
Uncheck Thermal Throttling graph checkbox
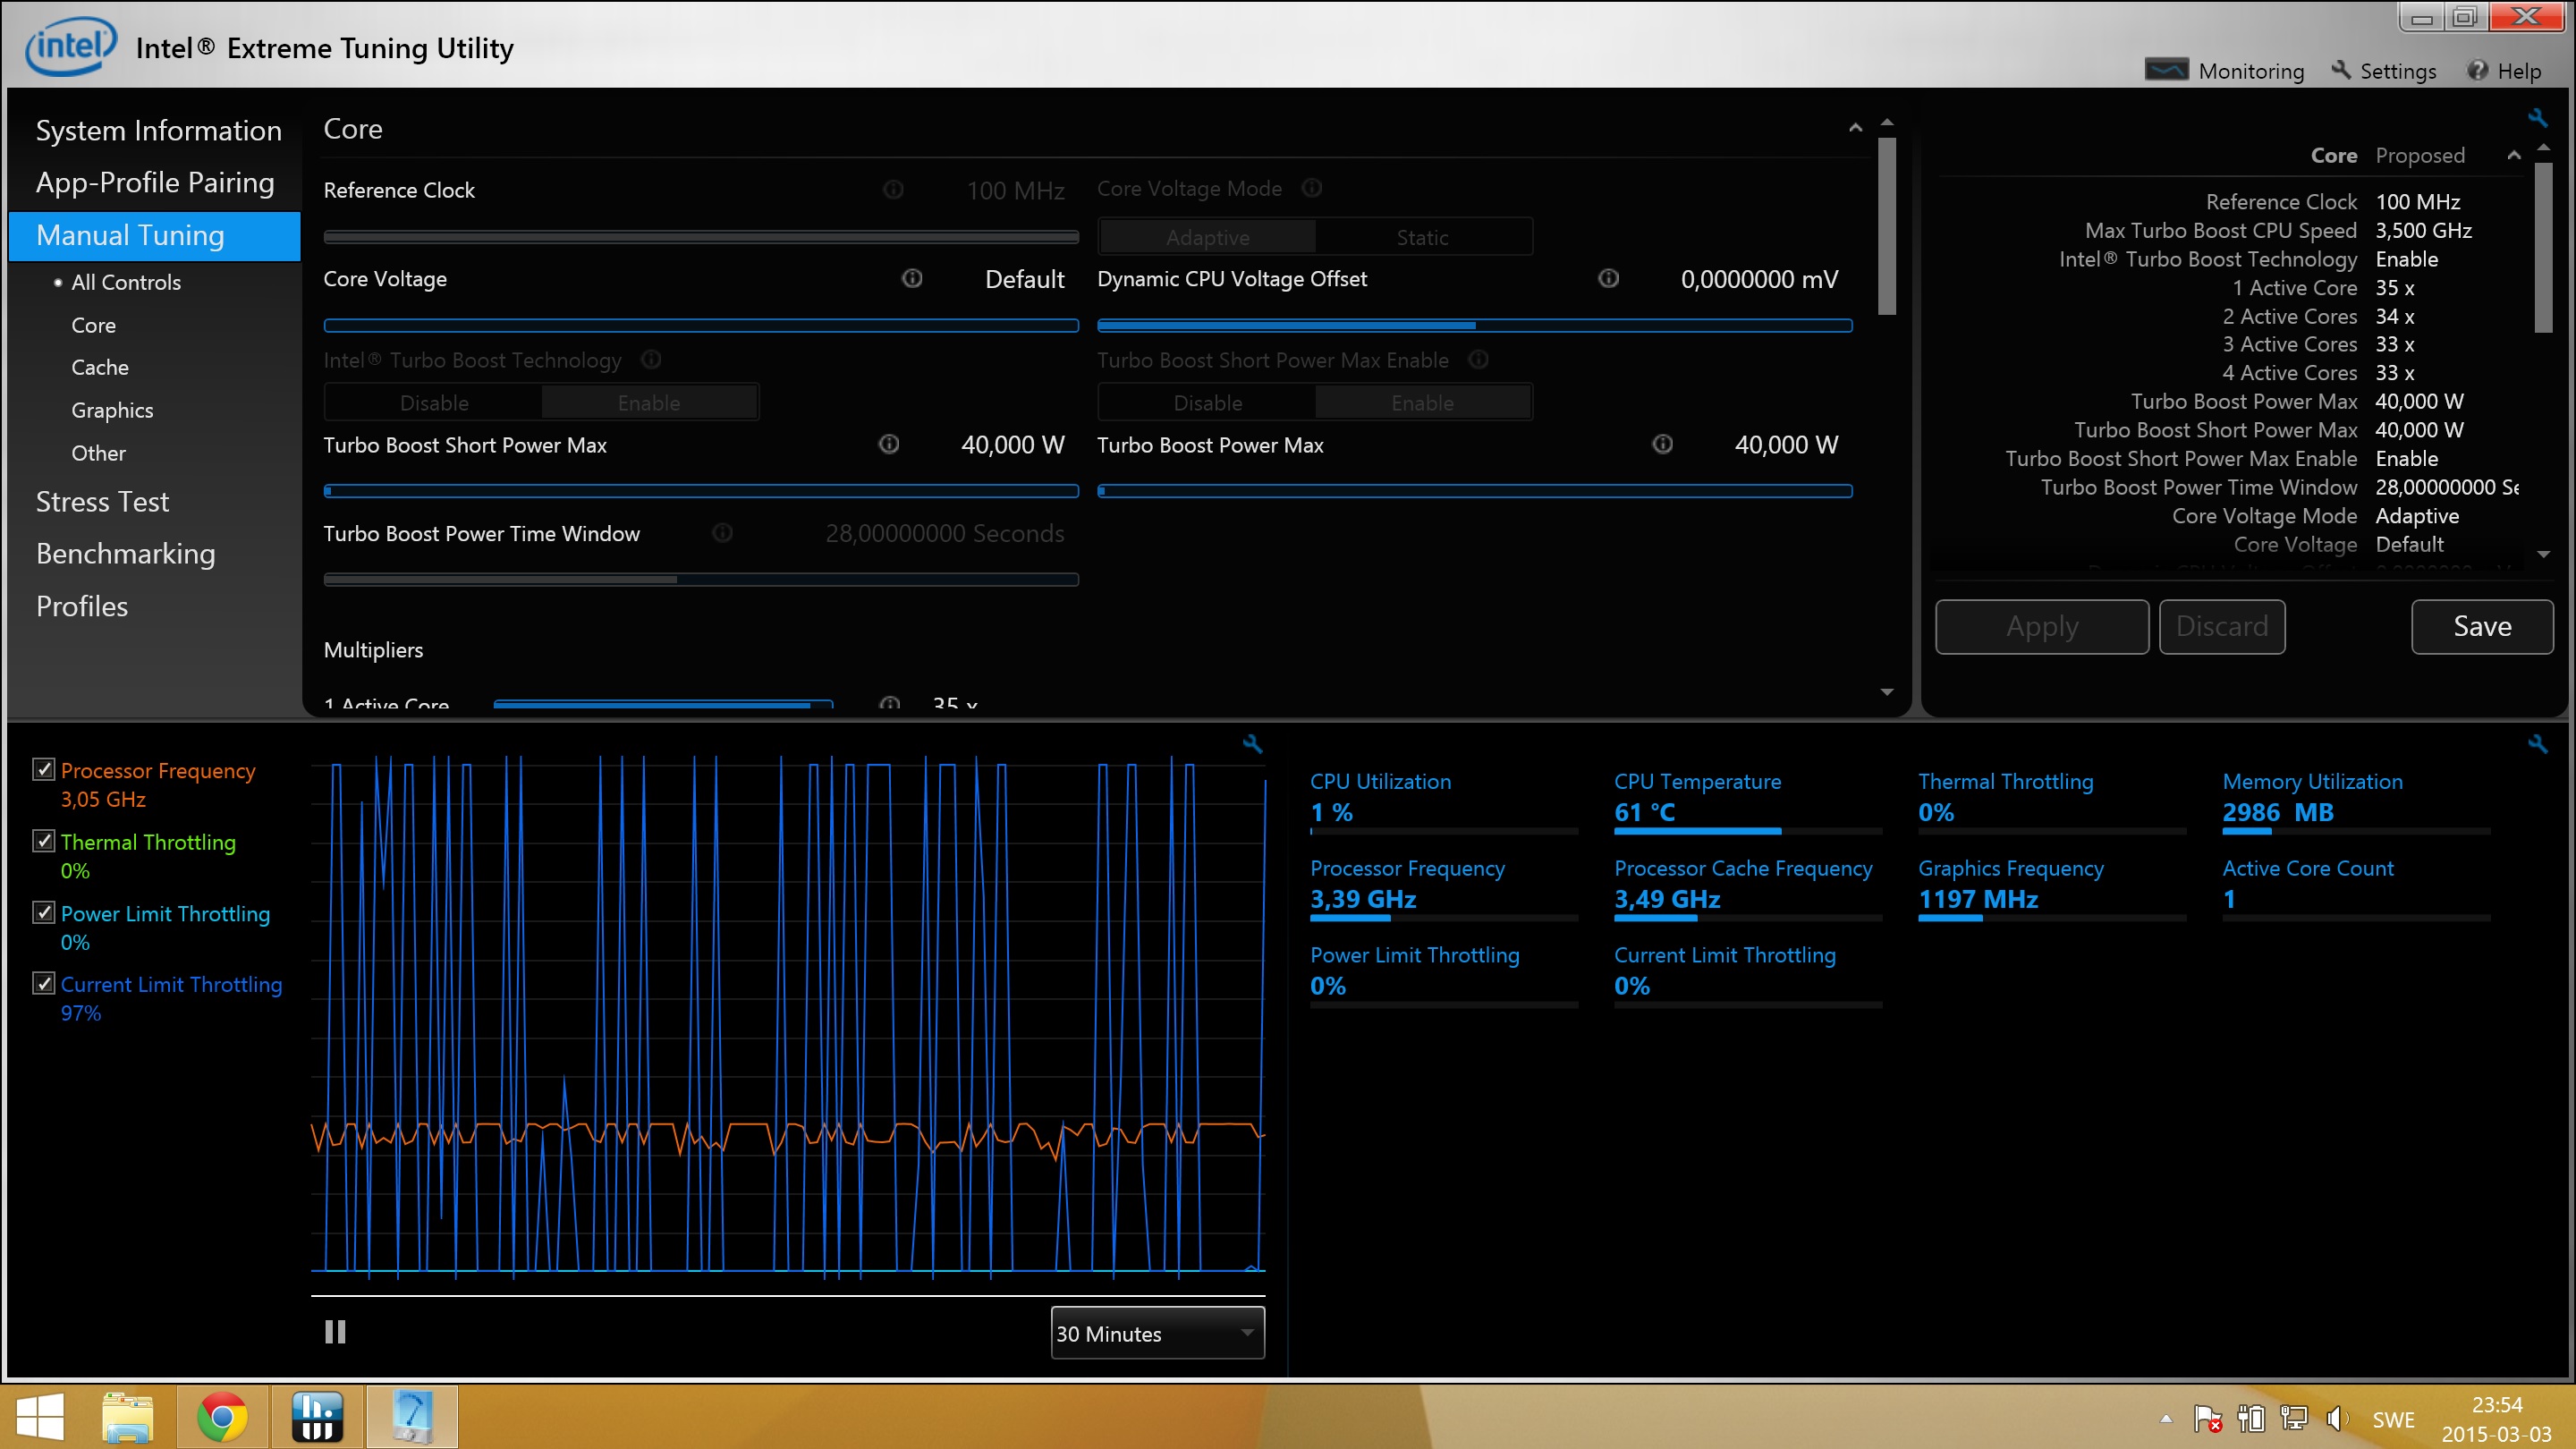tap(43, 841)
